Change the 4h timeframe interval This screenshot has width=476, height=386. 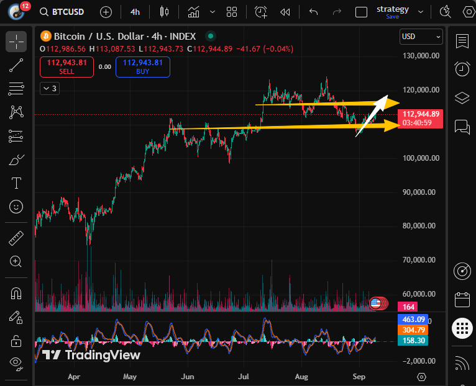coord(135,12)
